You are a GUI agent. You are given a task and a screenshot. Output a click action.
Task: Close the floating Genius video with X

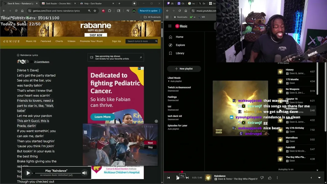click(x=156, y=121)
